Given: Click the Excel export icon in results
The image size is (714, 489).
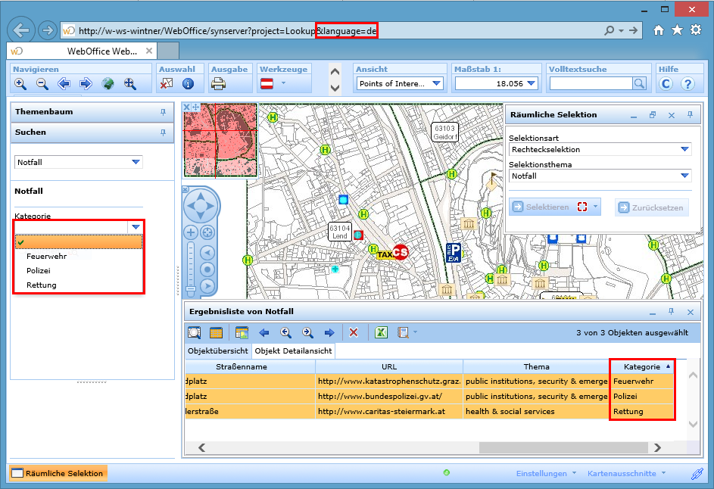Looking at the screenshot, I should [382, 332].
